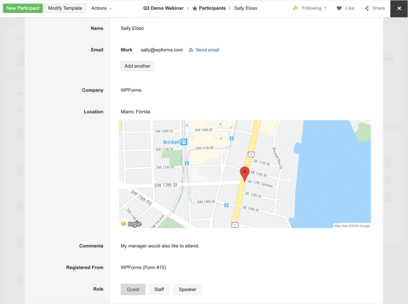Expand the Actions dropdown menu
Image resolution: width=408 pixels, height=304 pixels.
coord(102,8)
